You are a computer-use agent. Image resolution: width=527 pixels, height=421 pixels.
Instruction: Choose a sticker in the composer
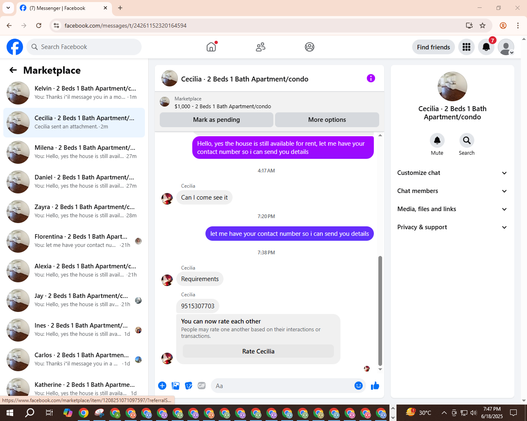[x=189, y=386]
